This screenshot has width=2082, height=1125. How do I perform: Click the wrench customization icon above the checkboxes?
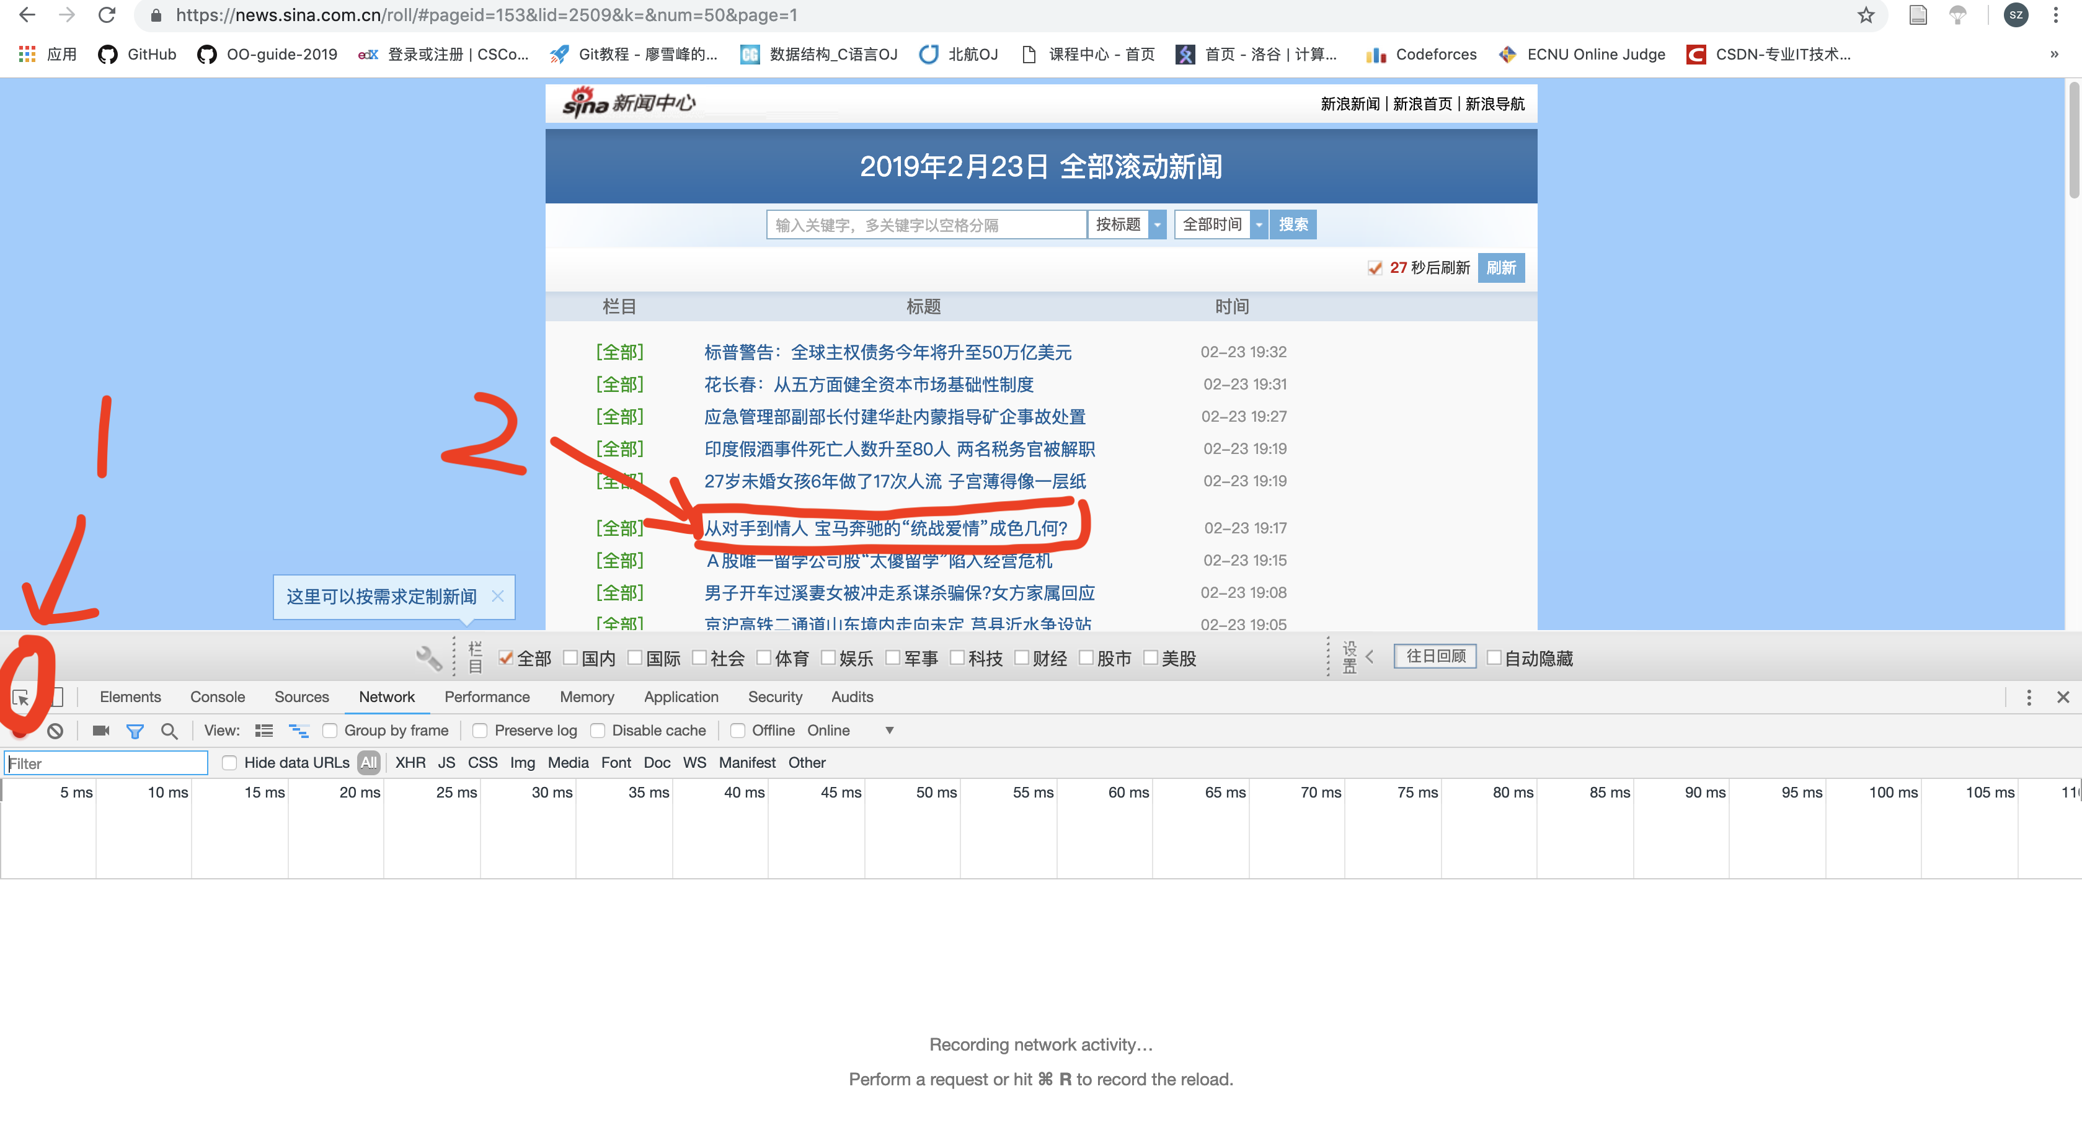[428, 657]
